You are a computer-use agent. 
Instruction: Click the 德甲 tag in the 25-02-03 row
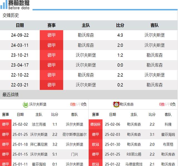(95, 135)
